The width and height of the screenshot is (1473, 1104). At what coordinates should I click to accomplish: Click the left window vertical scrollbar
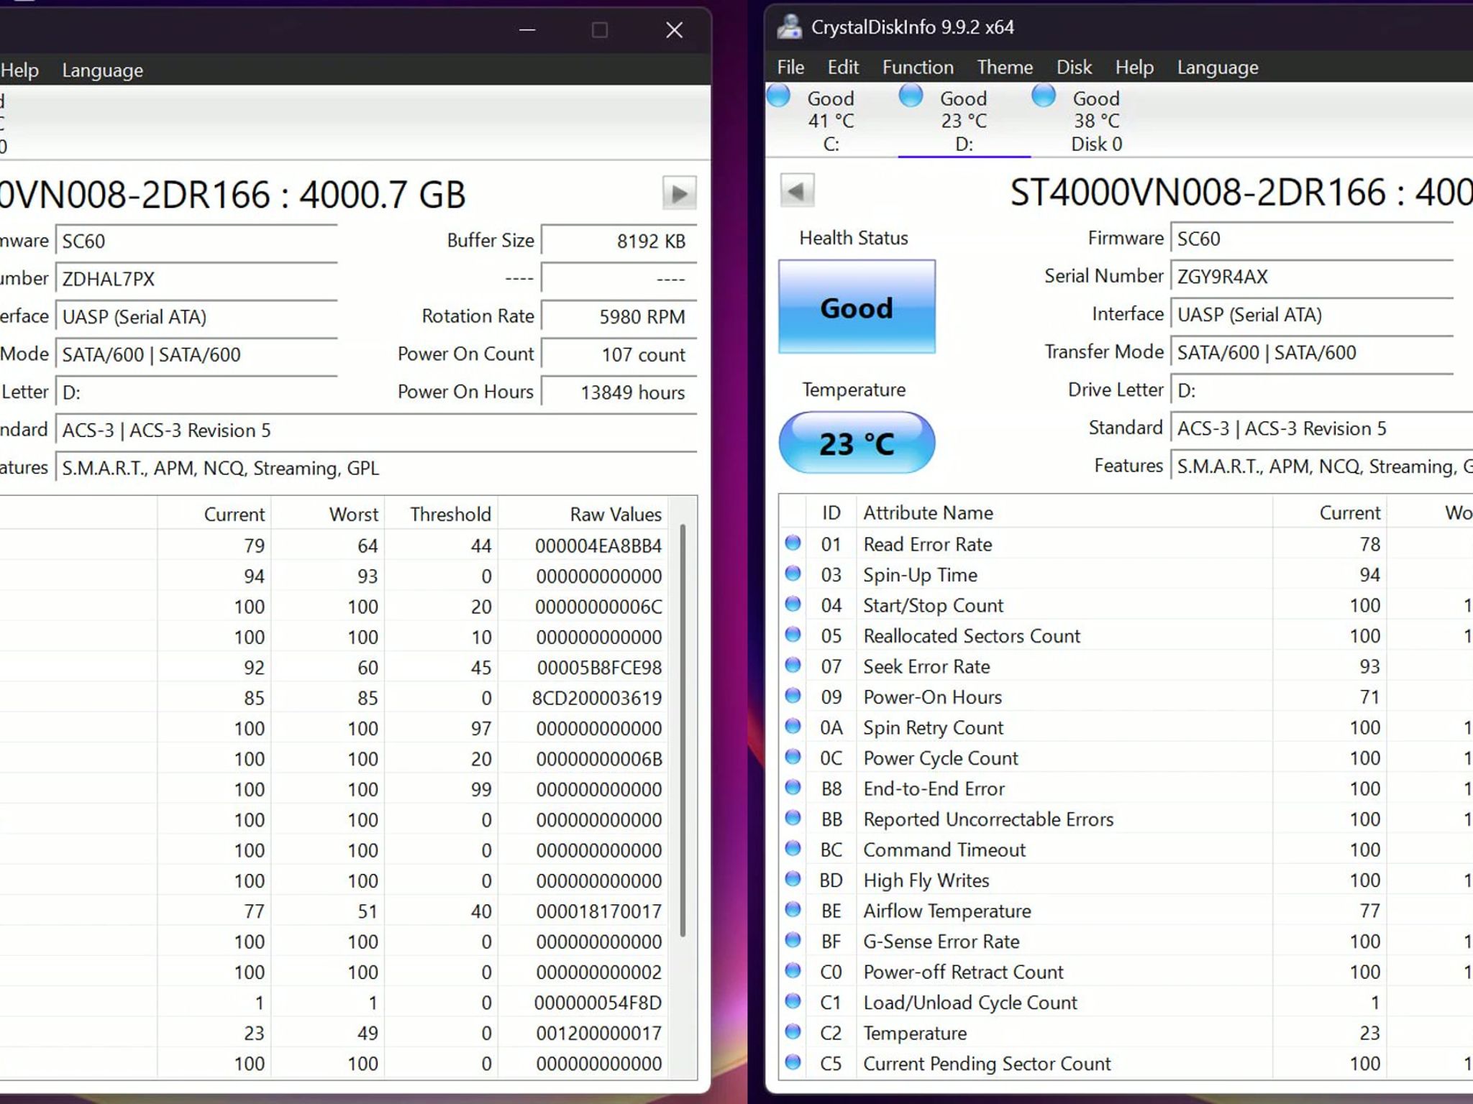(683, 730)
